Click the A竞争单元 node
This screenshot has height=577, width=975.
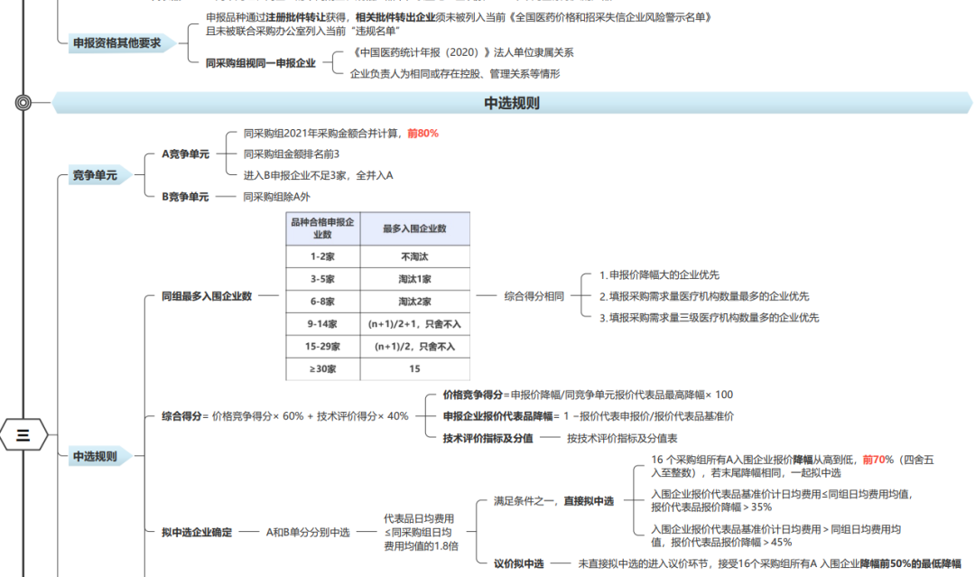184,154
